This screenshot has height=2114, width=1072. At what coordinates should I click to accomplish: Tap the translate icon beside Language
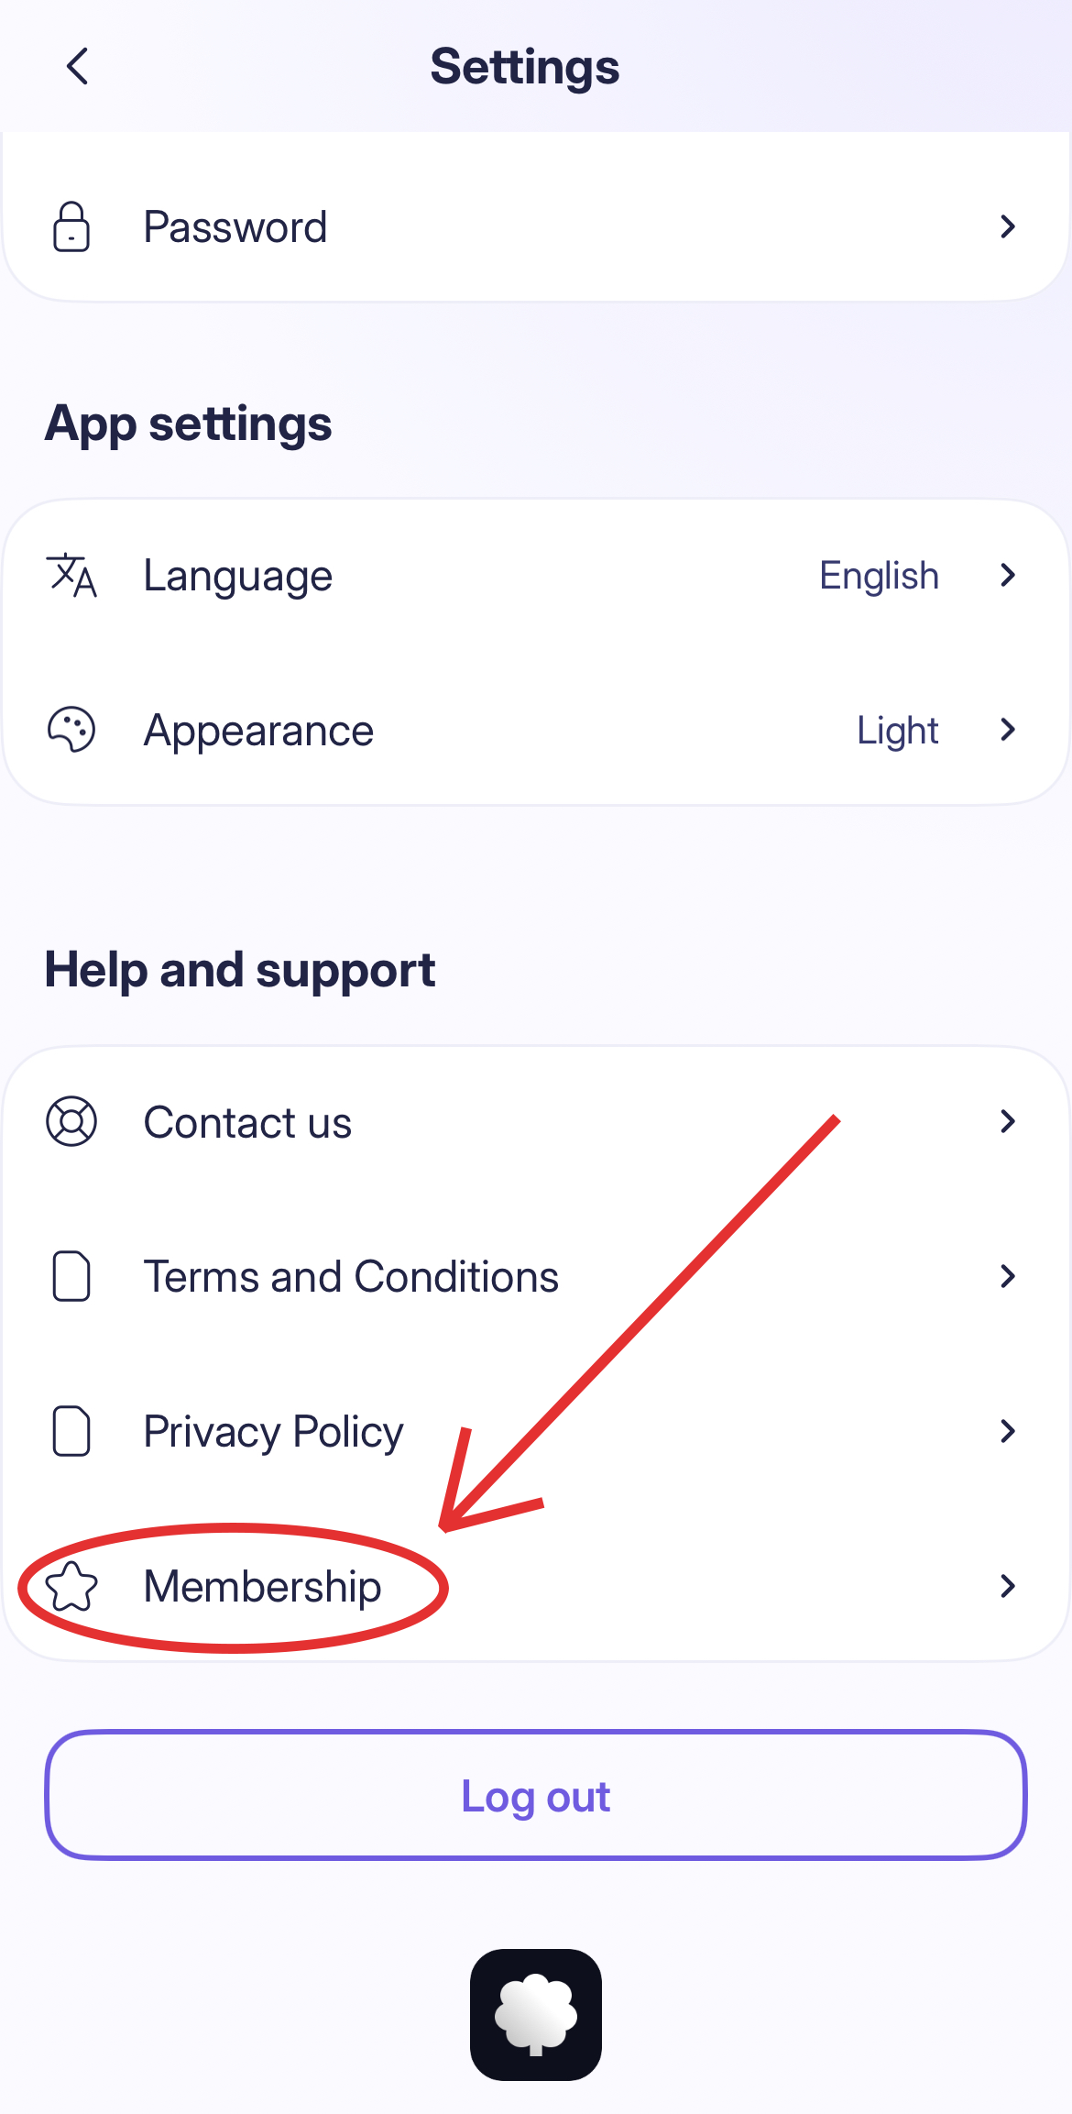(71, 576)
